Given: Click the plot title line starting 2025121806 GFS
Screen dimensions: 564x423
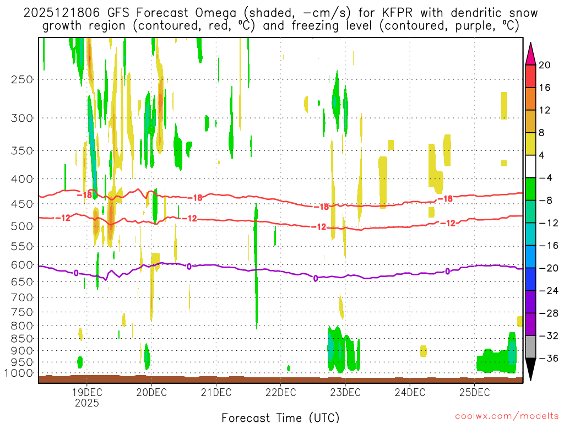Looking at the screenshot, I should [280, 13].
